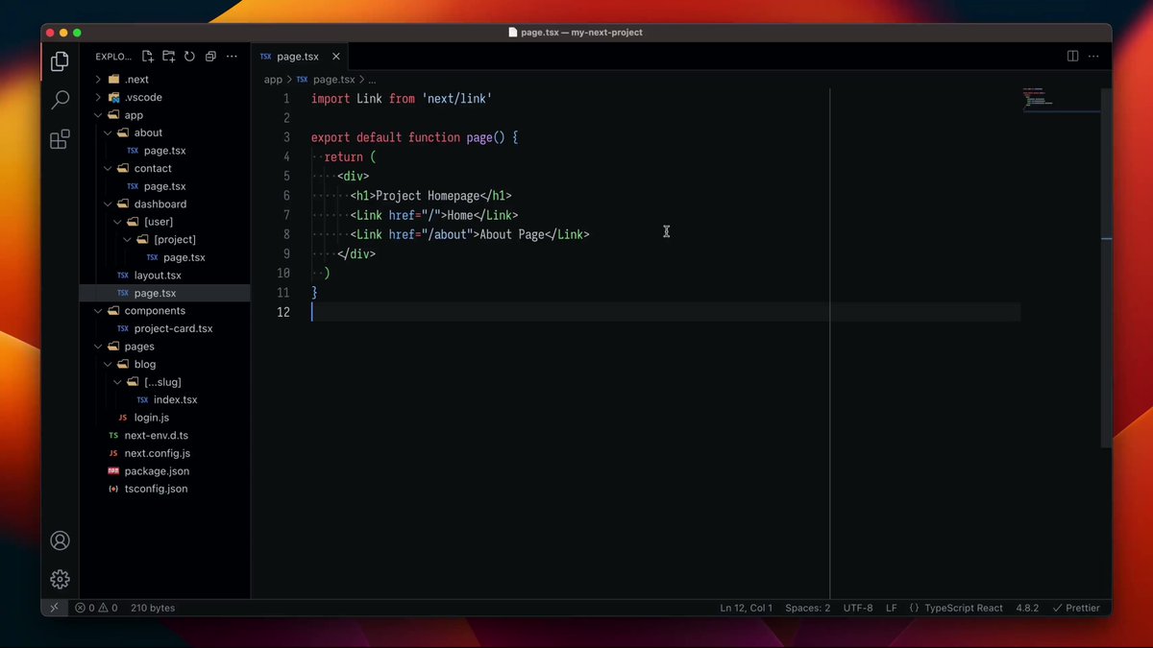This screenshot has width=1153, height=648.
Task: Click the breadcrumb ellipsis symbol segment
Action: [x=372, y=80]
